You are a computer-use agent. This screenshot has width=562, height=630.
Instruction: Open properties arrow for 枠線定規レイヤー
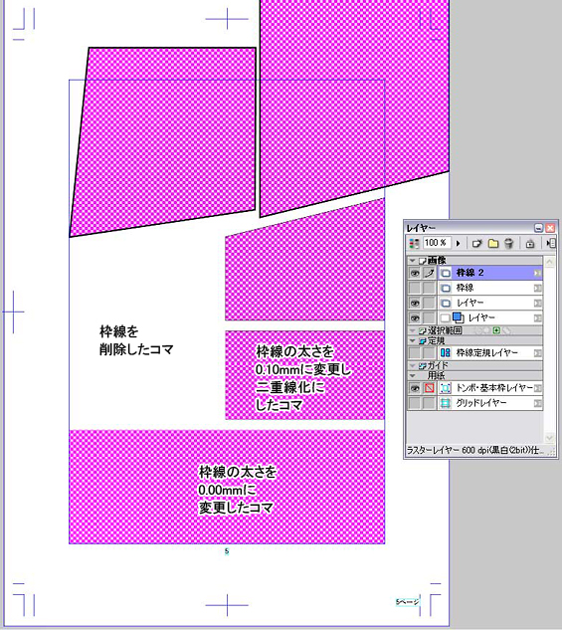(x=537, y=353)
